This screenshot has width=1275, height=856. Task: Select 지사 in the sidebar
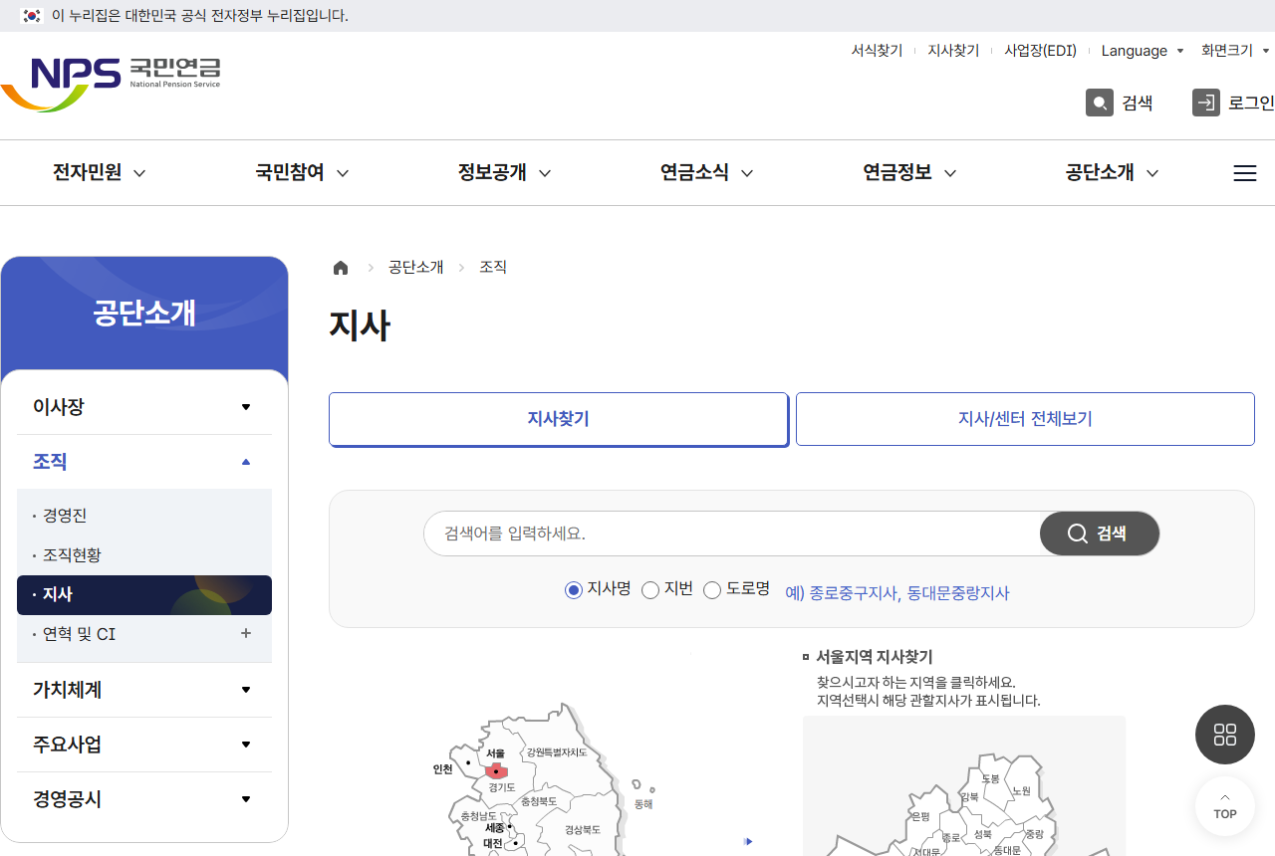(x=144, y=595)
